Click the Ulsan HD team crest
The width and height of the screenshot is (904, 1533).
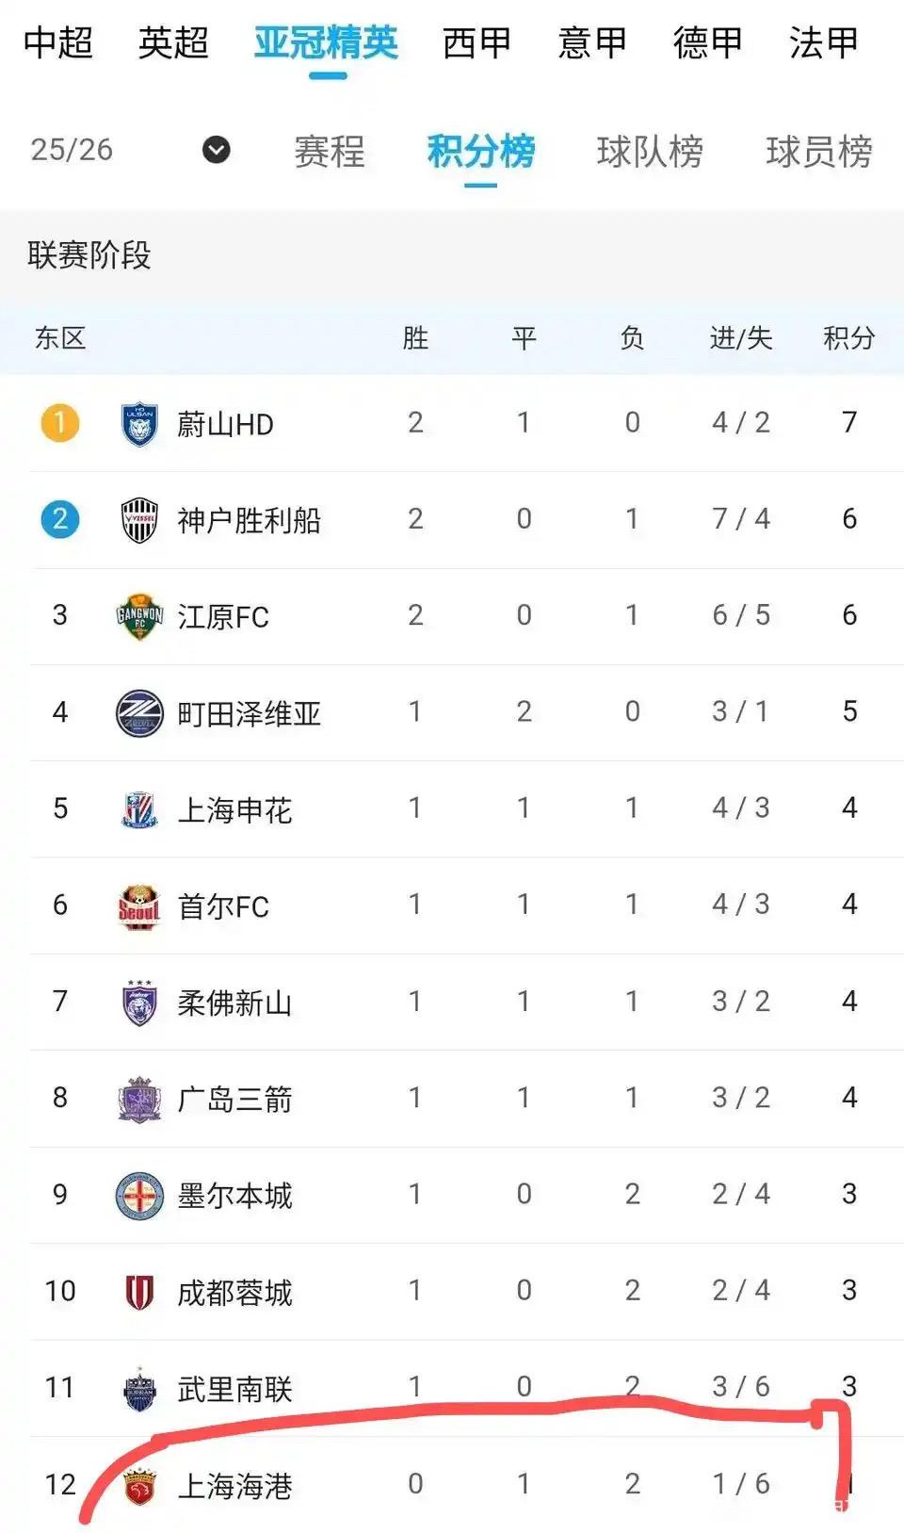[x=139, y=424]
